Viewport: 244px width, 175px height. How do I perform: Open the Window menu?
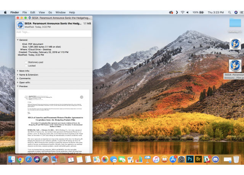(61, 13)
